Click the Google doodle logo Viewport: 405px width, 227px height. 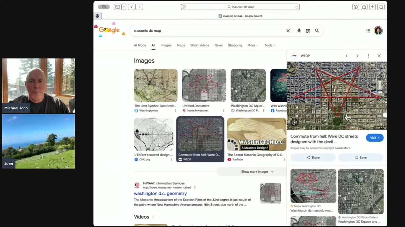(109, 30)
